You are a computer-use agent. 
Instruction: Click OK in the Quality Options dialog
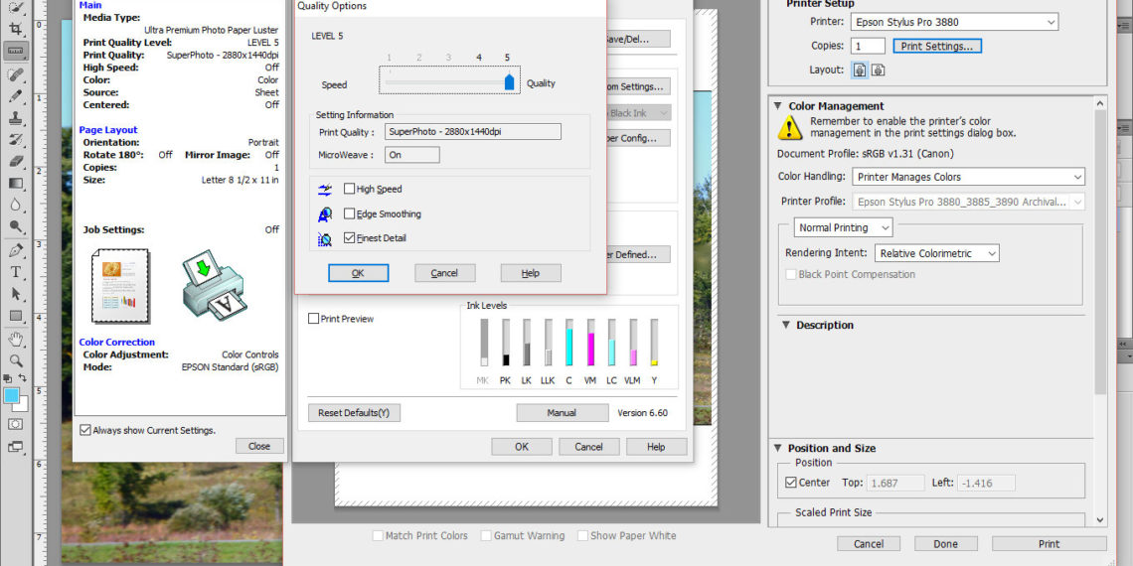click(359, 273)
